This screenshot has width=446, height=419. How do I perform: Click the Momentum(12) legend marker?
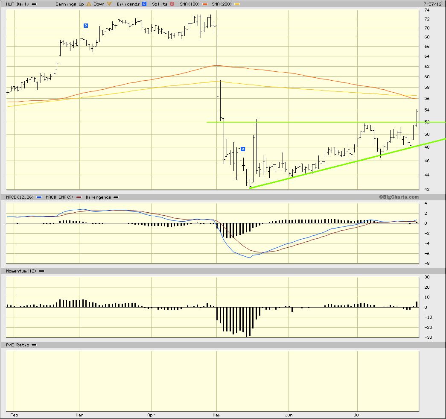tap(41, 271)
